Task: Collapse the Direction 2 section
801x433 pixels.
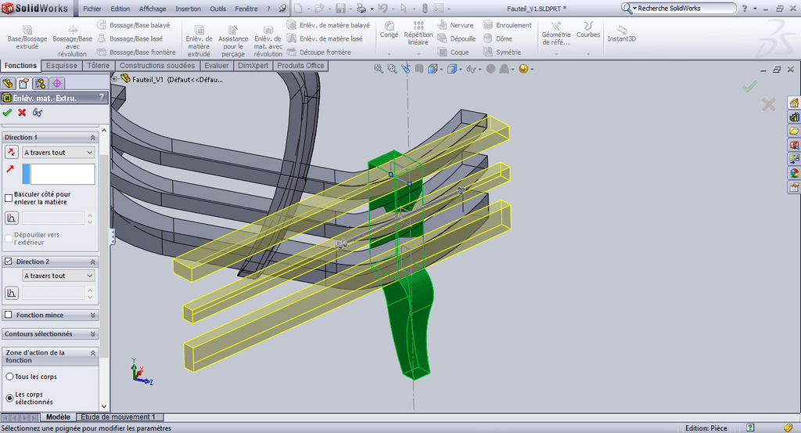Action: click(x=93, y=262)
